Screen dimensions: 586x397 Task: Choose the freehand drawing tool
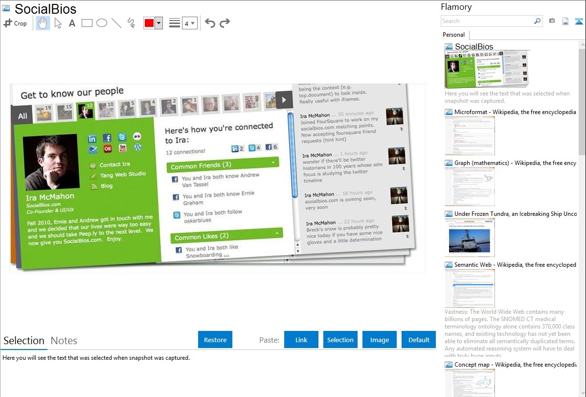(x=131, y=23)
